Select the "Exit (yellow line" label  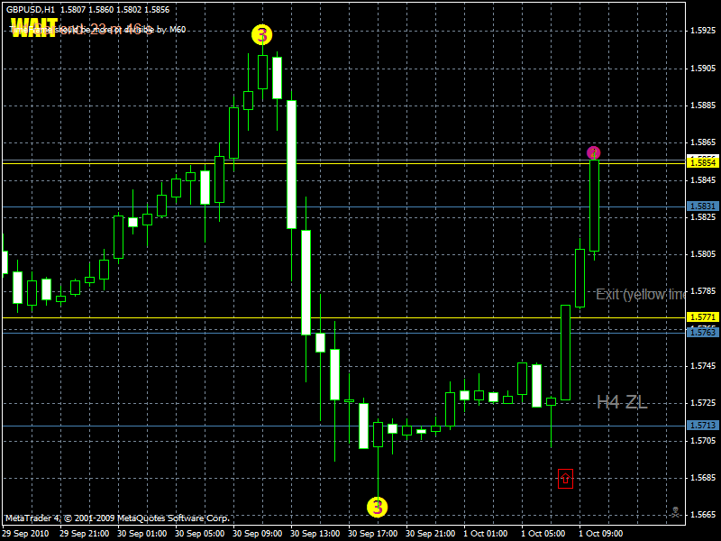[640, 295]
